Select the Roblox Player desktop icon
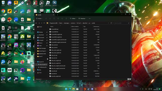Image resolution: width=162 pixels, height=91 pixels. pos(48,3)
